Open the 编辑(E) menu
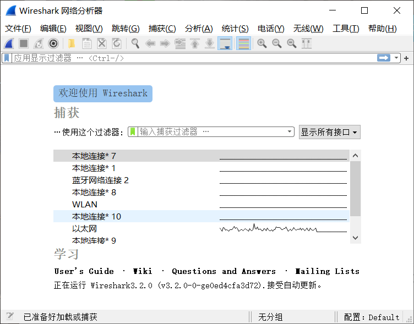414x324 pixels. coord(53,29)
